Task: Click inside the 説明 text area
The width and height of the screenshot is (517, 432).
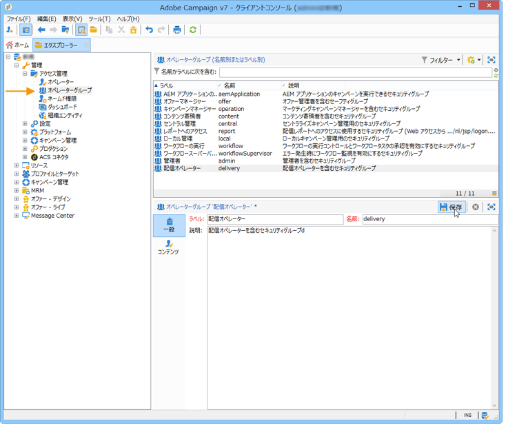Action: coord(349,318)
